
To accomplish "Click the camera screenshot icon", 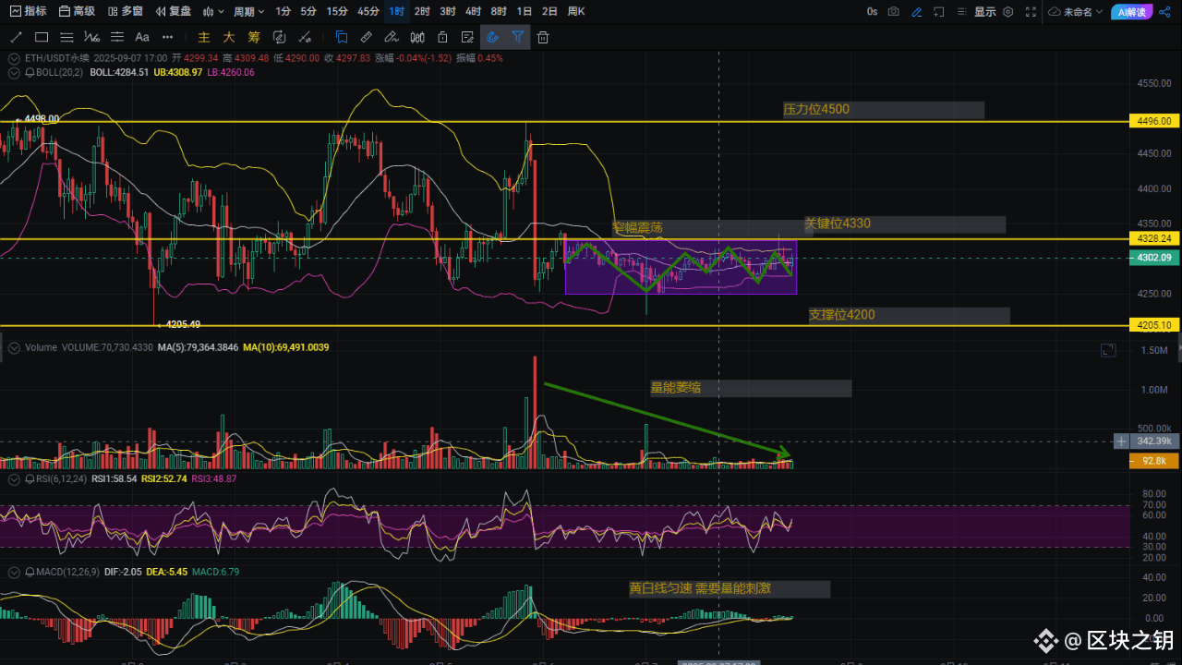I will click(893, 11).
